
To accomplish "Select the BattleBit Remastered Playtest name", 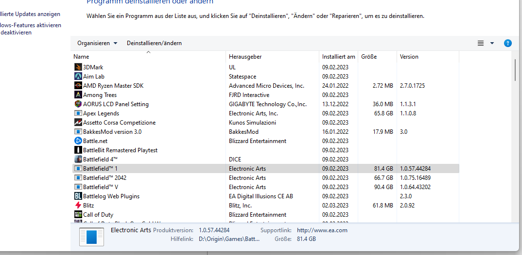I will pos(120,150).
